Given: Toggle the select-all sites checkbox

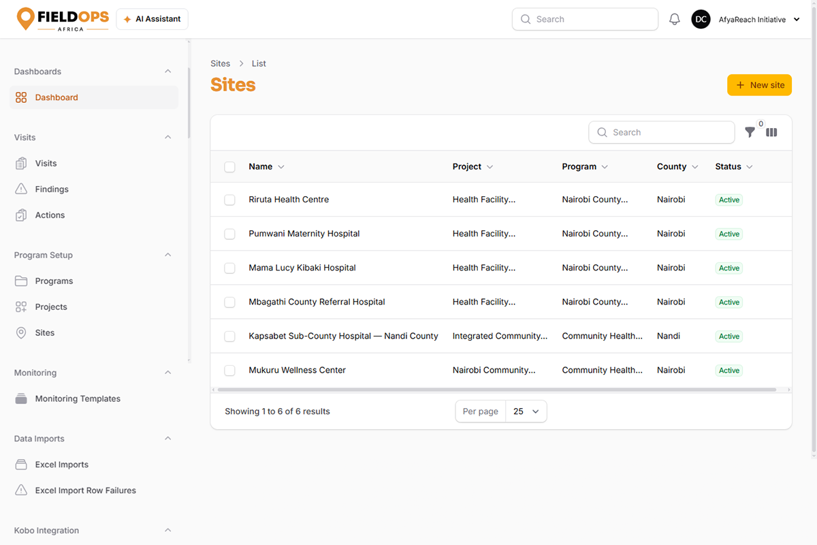Looking at the screenshot, I should [229, 167].
